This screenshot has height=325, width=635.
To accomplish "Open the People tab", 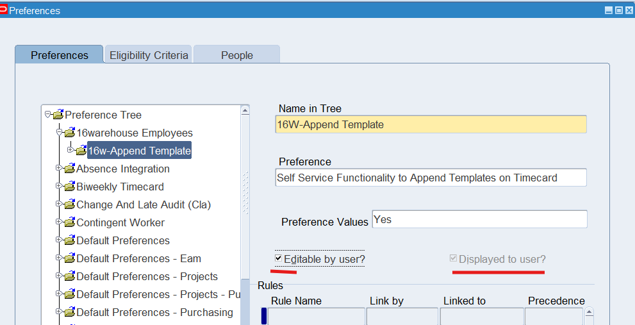I will pyautogui.click(x=236, y=55).
